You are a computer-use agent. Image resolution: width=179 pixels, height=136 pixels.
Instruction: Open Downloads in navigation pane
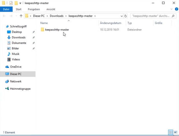(19, 37)
